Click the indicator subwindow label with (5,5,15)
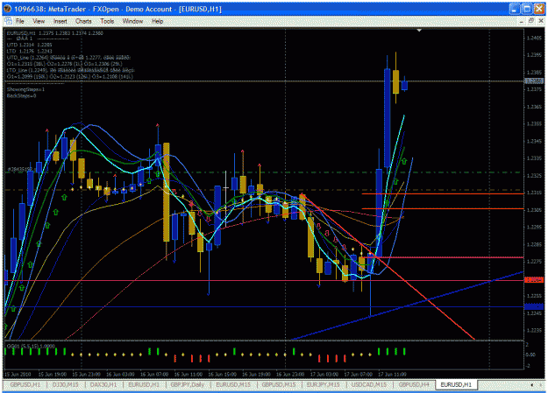548x393 pixels. (x=31, y=346)
